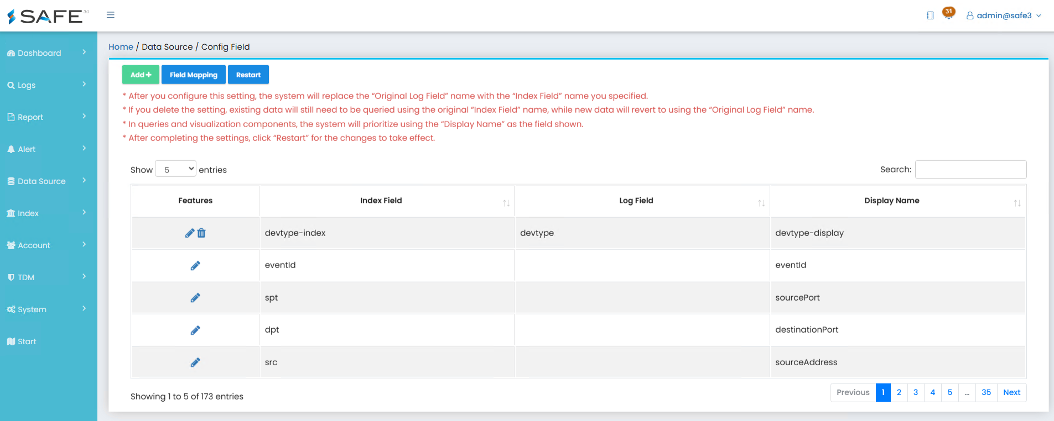Viewport: 1054px width, 421px height.
Task: Go to page 4 of results
Action: [933, 392]
